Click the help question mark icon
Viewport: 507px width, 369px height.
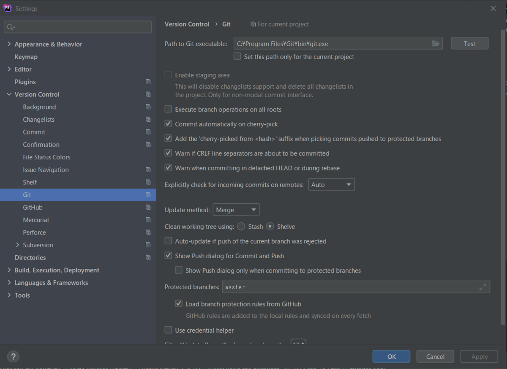(13, 356)
